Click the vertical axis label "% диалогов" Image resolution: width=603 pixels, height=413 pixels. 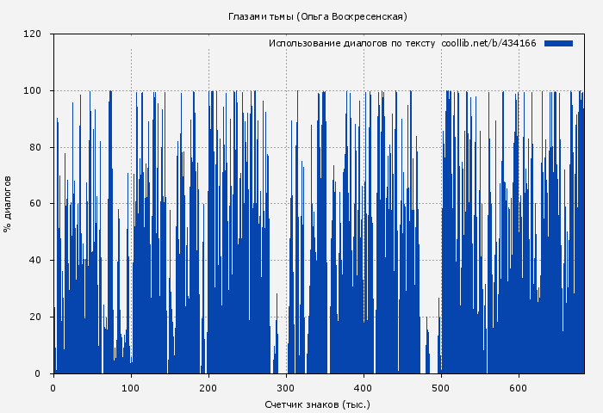coord(8,204)
